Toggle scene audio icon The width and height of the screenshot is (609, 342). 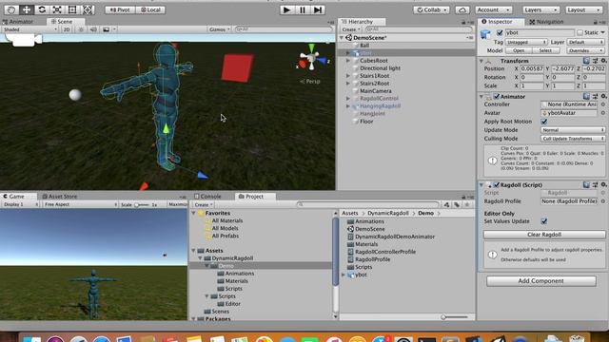point(93,29)
